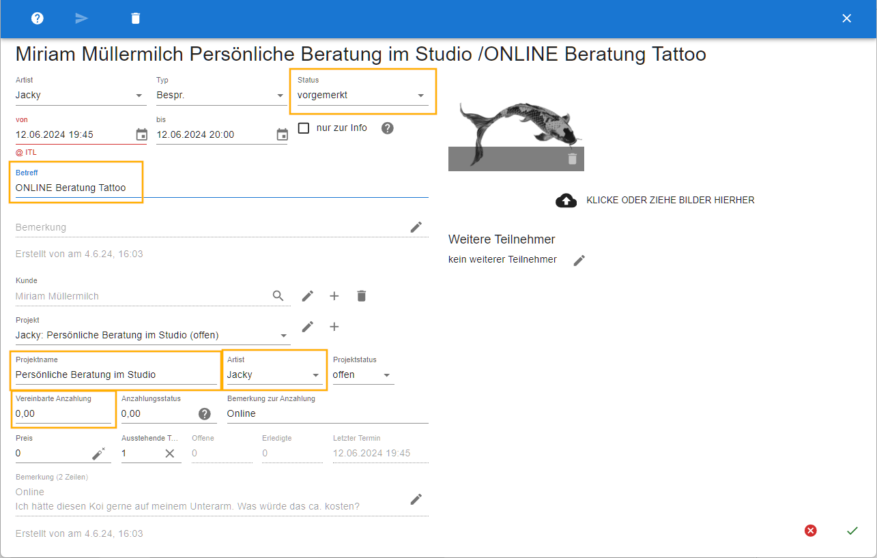Viewport: 877px width, 558px height.
Task: Click the Projektname input field
Action: (x=116, y=375)
